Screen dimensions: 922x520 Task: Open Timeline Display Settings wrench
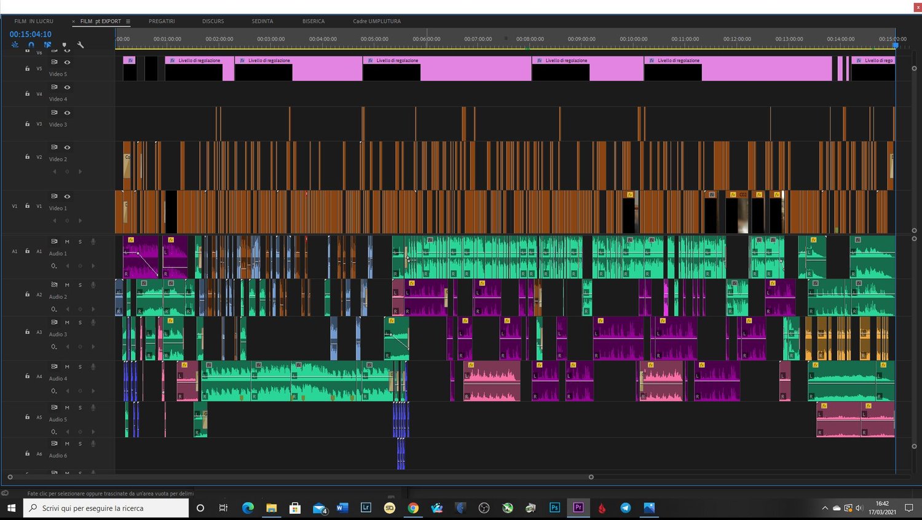81,45
